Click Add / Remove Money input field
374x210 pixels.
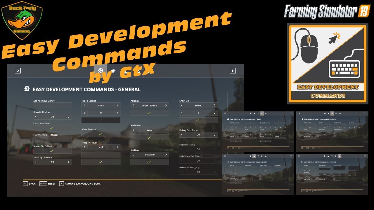[x=52, y=105]
